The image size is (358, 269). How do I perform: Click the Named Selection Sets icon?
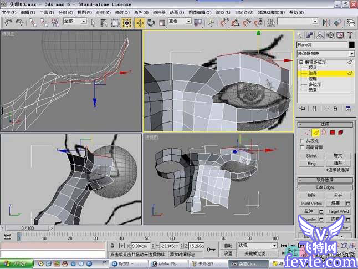pyautogui.click(x=271, y=23)
